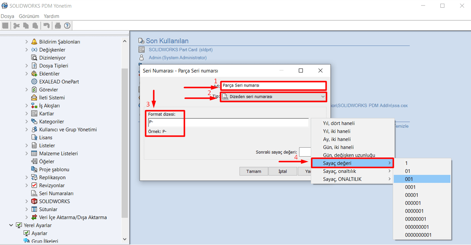Select the Seri Numaraları icon
This screenshot has width=471, height=245.
tap(34, 193)
